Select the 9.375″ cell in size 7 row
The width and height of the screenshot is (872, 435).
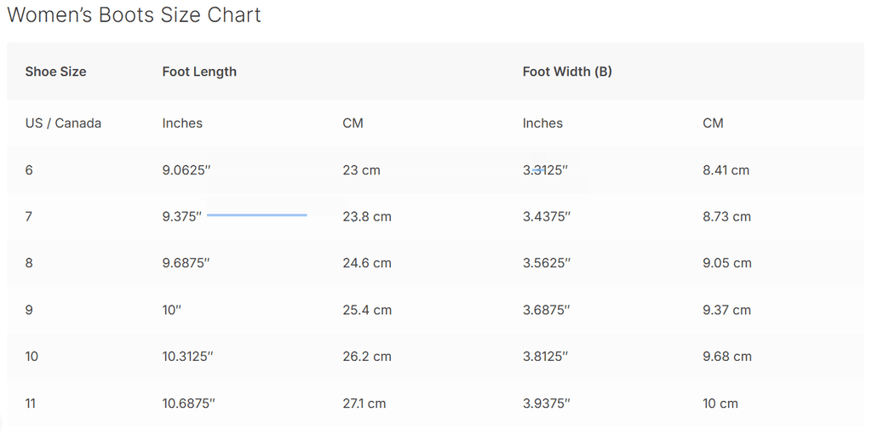pos(182,216)
